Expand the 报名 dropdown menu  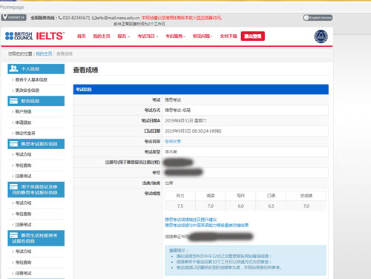123,36
